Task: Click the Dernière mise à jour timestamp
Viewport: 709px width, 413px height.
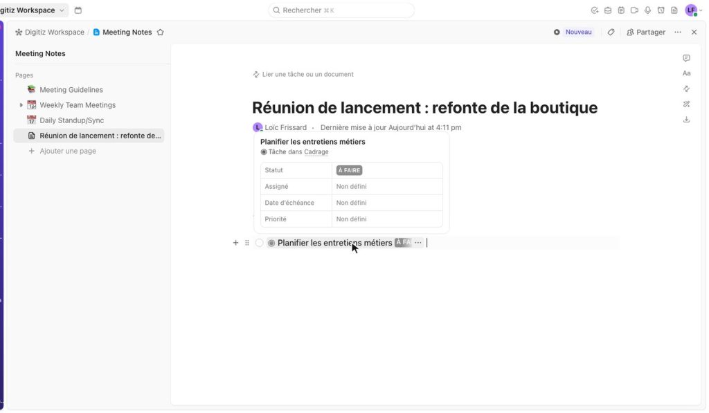Action: 391,127
